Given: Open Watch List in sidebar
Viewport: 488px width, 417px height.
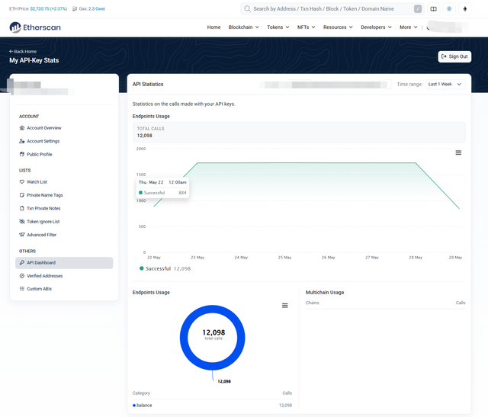Looking at the screenshot, I should 64,181.
